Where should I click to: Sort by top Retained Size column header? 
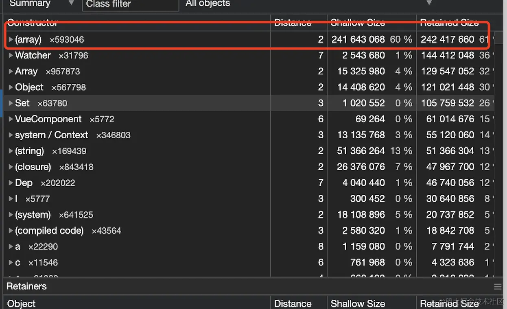pyautogui.click(x=449, y=23)
